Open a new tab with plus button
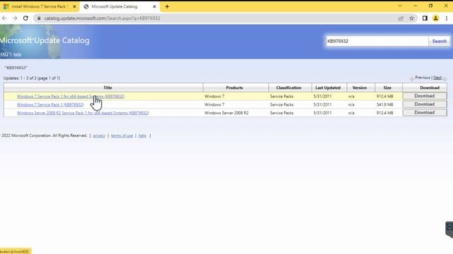The width and height of the screenshot is (453, 254). coord(167,6)
